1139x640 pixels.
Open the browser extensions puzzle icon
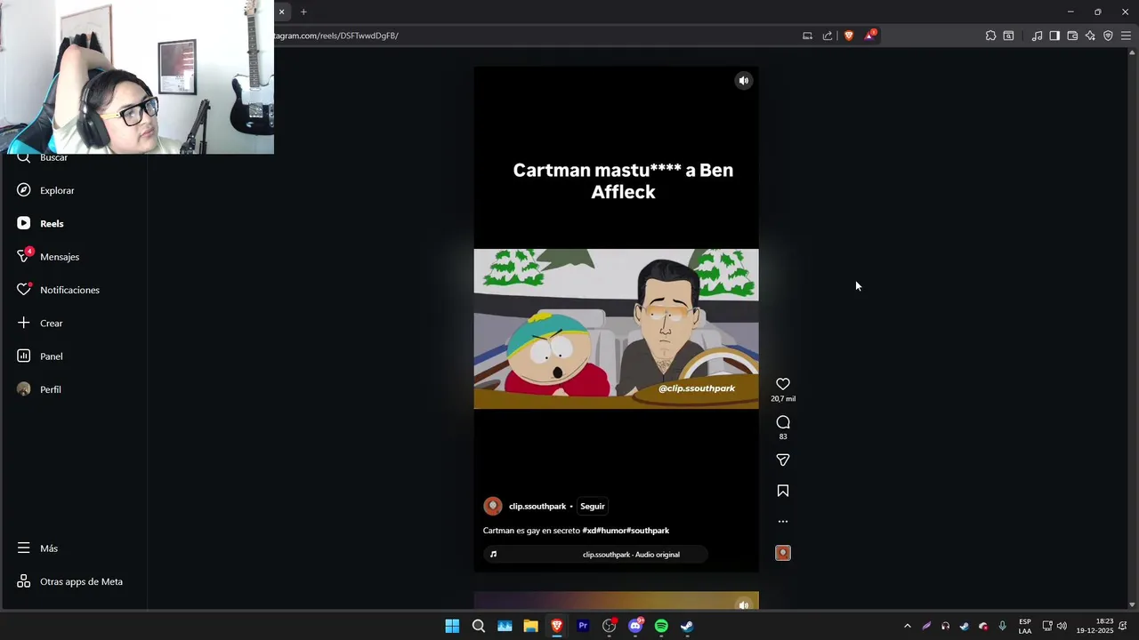coord(990,36)
